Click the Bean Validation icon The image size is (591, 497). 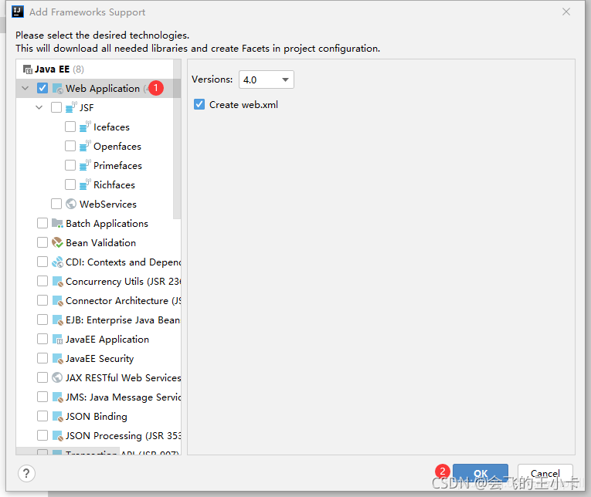click(57, 242)
